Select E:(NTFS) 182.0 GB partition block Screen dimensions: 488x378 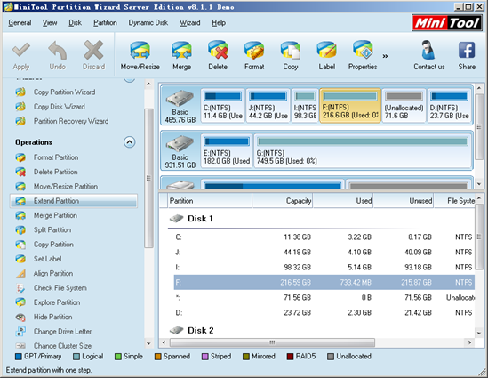click(x=227, y=151)
